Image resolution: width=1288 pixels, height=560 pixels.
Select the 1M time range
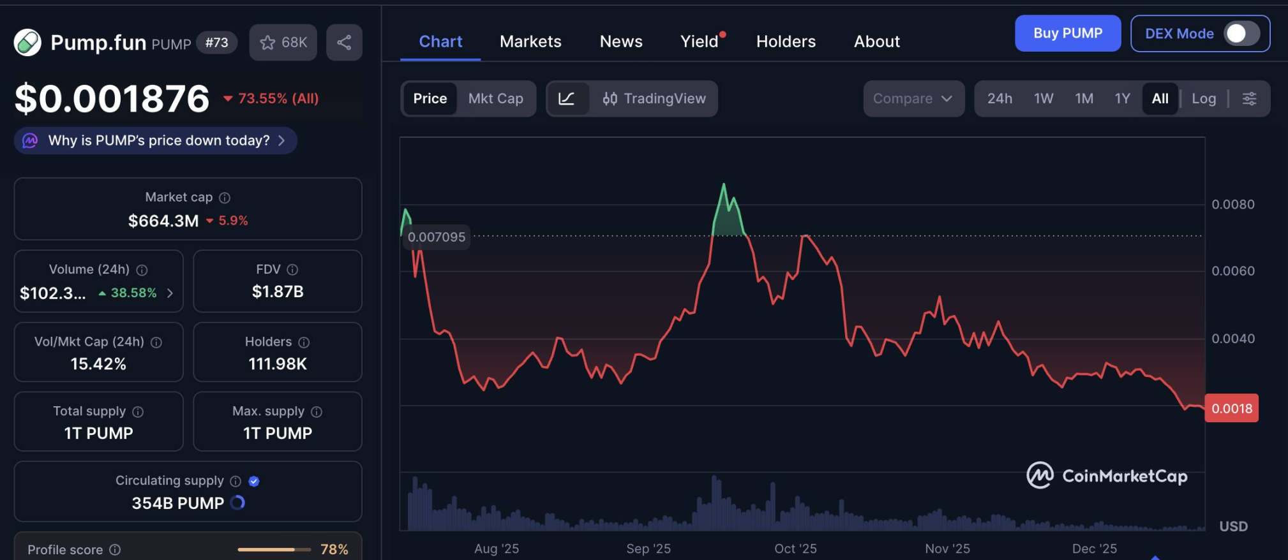[x=1084, y=99]
